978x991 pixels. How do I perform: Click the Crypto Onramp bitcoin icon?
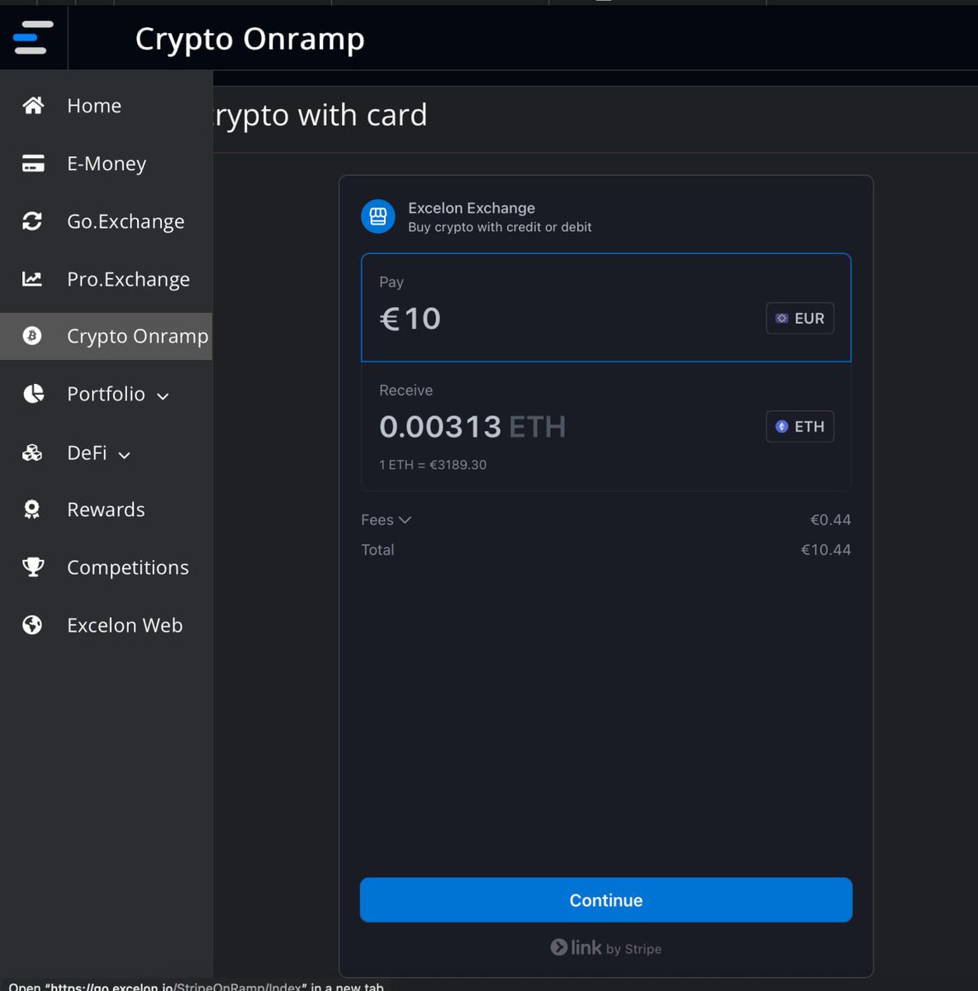tap(32, 336)
